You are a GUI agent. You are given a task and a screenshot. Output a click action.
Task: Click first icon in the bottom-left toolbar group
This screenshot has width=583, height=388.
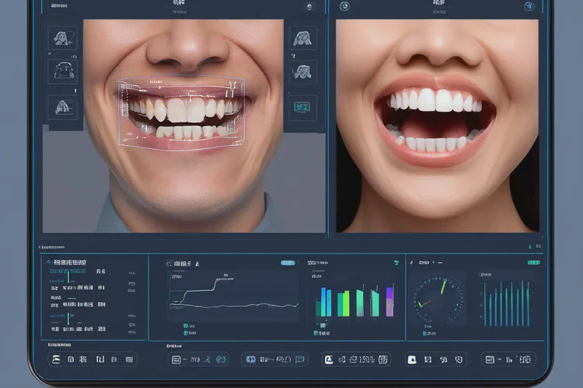[57, 360]
